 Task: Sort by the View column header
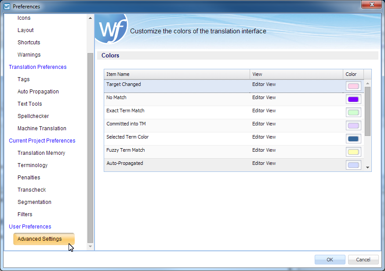point(296,74)
